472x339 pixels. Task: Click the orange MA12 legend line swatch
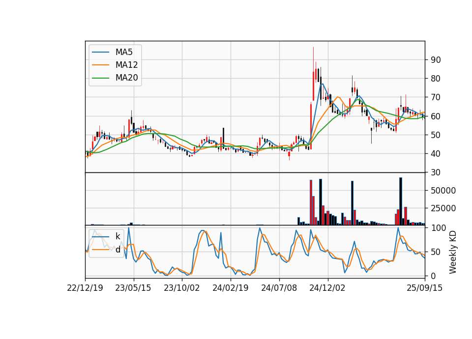point(100,65)
